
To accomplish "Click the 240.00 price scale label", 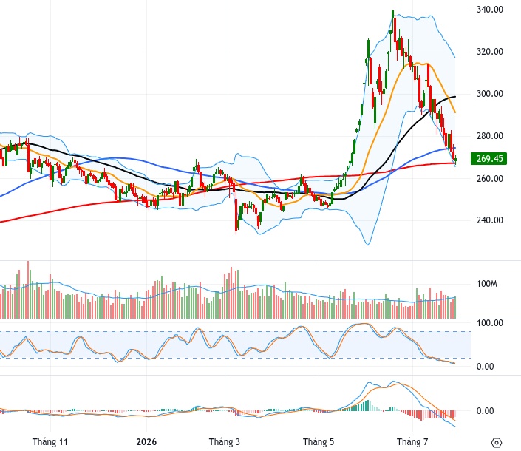I will [x=490, y=220].
